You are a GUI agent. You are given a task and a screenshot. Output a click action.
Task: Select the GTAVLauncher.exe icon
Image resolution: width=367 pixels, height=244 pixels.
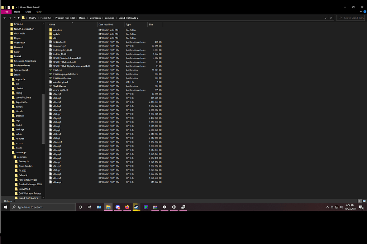[x=51, y=78]
